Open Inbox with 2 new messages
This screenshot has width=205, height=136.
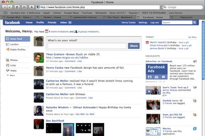pyautogui.click(x=66, y=22)
